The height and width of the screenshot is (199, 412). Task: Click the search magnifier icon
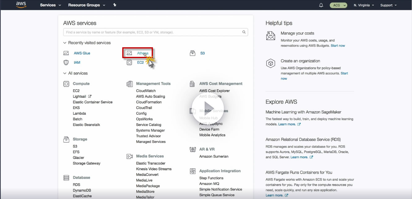244,32
